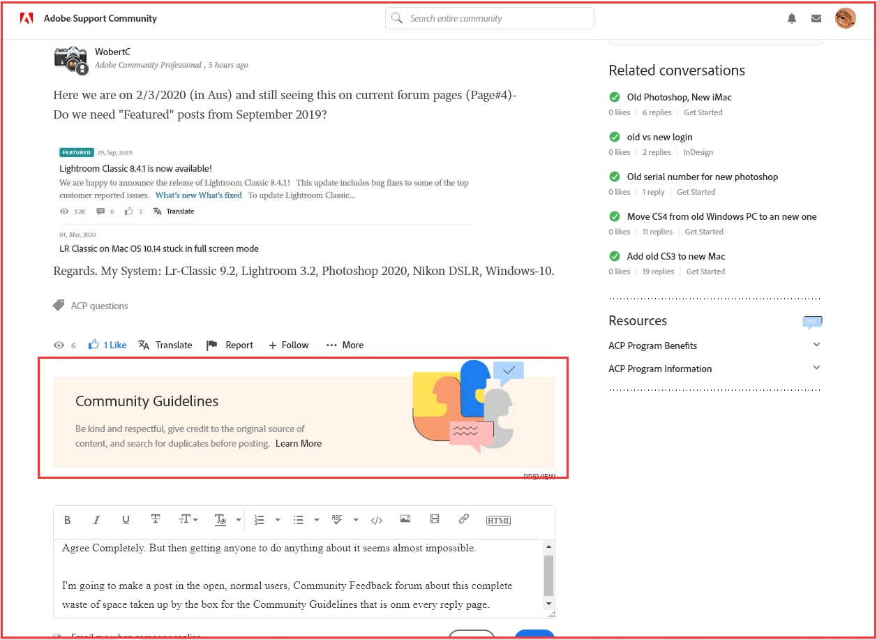Run the spell check tool
Image resolution: width=877 pixels, height=640 pixels.
click(337, 519)
